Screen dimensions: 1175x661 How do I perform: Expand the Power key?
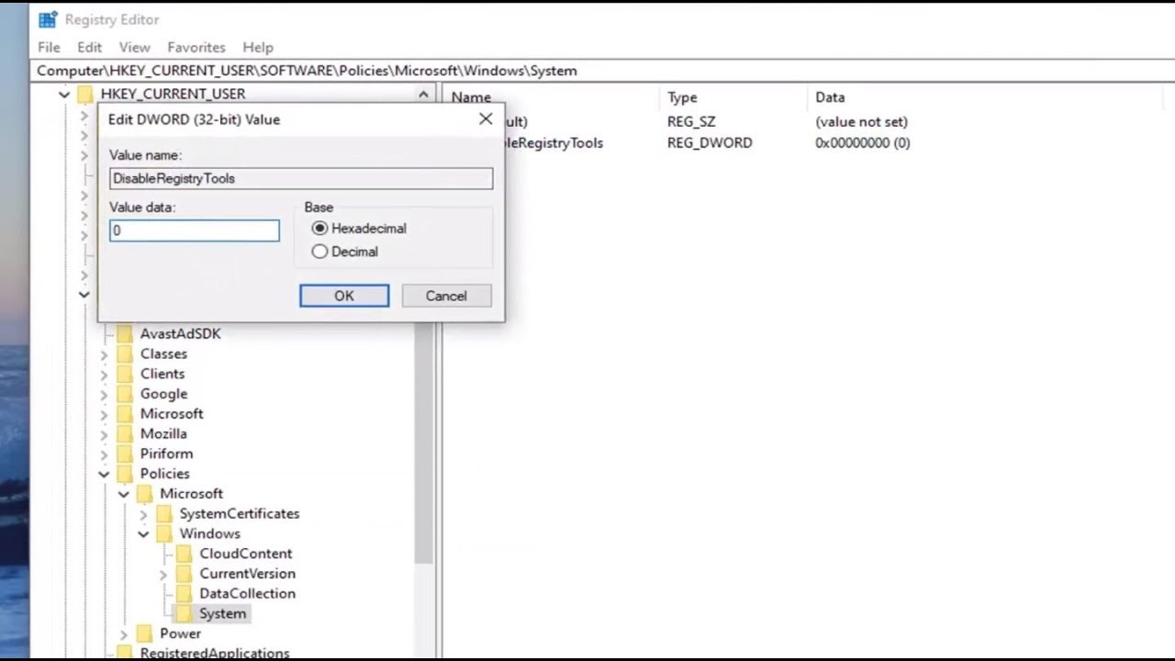coord(124,634)
